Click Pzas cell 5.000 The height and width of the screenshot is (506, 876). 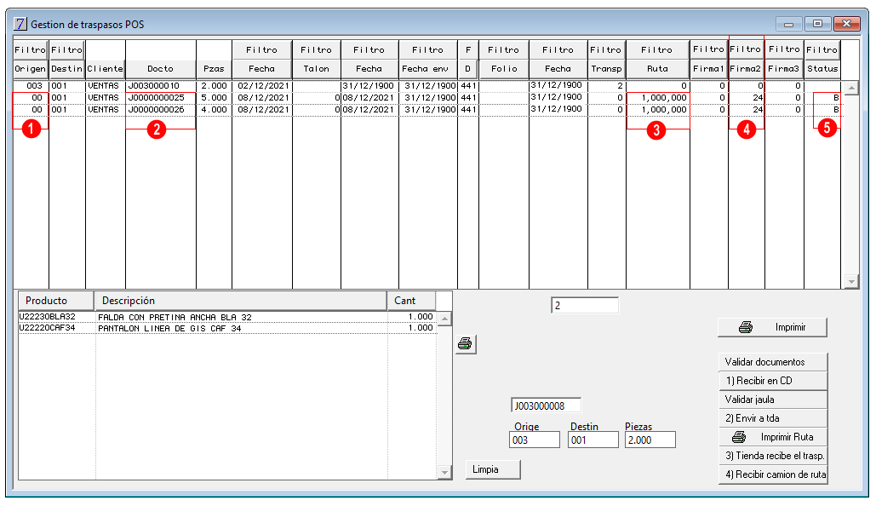pyautogui.click(x=214, y=98)
